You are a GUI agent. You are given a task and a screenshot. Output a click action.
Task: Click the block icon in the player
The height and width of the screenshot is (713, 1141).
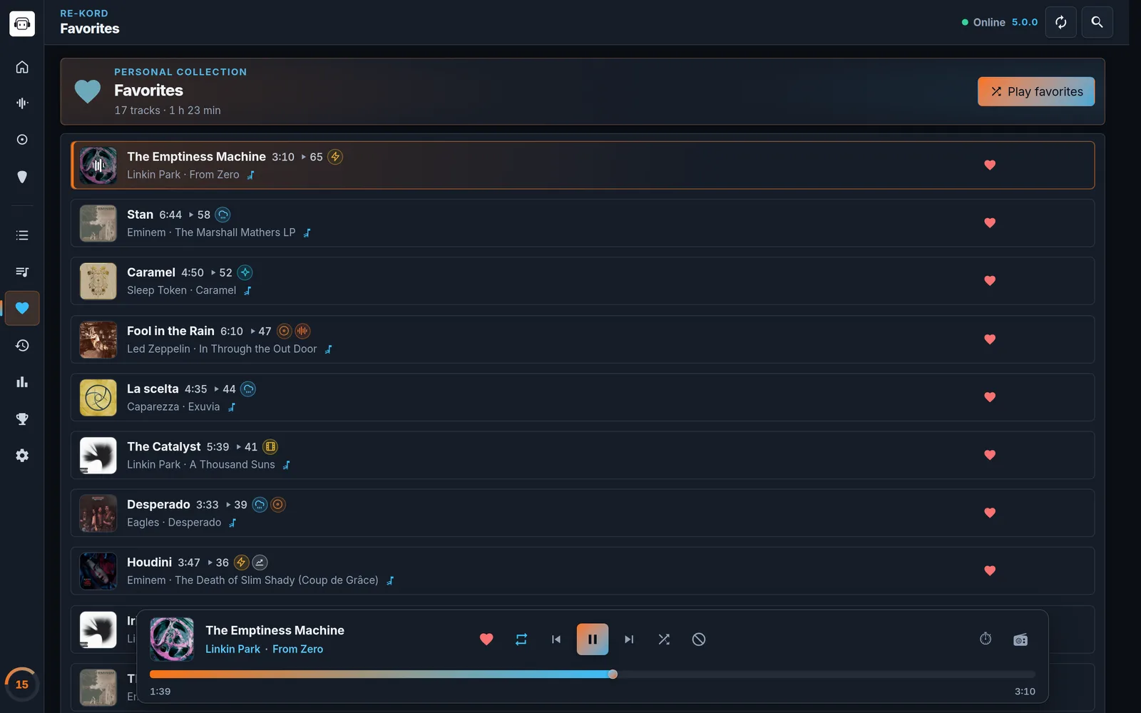[x=699, y=640]
